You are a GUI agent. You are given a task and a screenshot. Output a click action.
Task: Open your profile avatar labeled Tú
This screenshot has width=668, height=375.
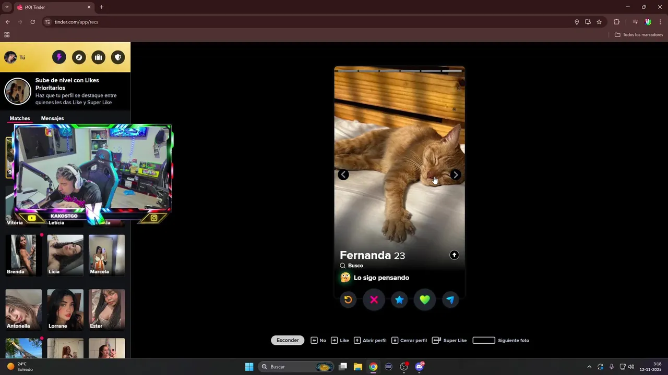tap(15, 57)
